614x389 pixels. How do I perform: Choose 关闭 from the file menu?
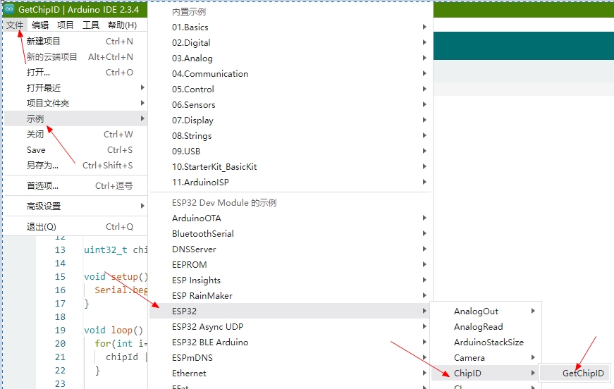coord(75,134)
